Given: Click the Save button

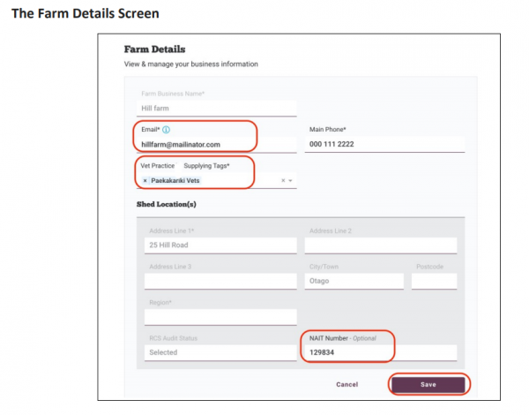Looking at the screenshot, I should (428, 384).
